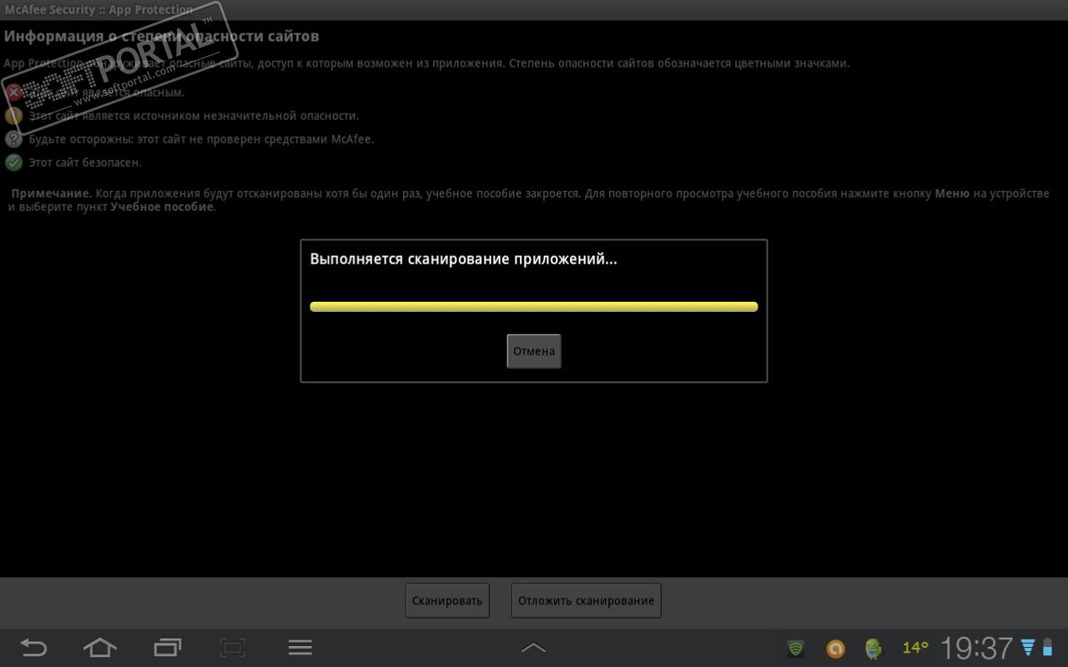1068x667 pixels.
Task: Click heading 'Информация о степени опасности сайтов'
Action: coord(162,37)
